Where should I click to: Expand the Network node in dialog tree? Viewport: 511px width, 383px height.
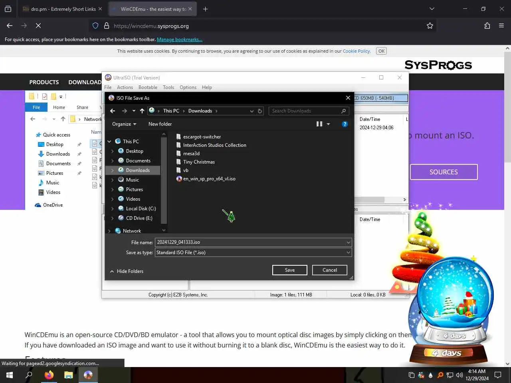click(109, 231)
